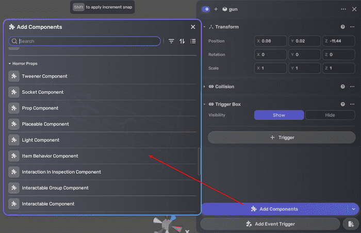The height and width of the screenshot is (233, 361).
Task: Open the Add Components dropdown arrow
Action: pyautogui.click(x=353, y=209)
